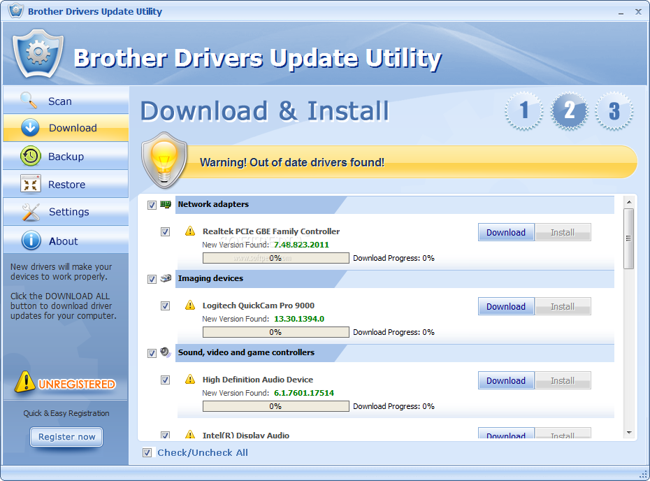
Task: Uncheck Intel(R) Display Audio checkbox
Action: [165, 435]
